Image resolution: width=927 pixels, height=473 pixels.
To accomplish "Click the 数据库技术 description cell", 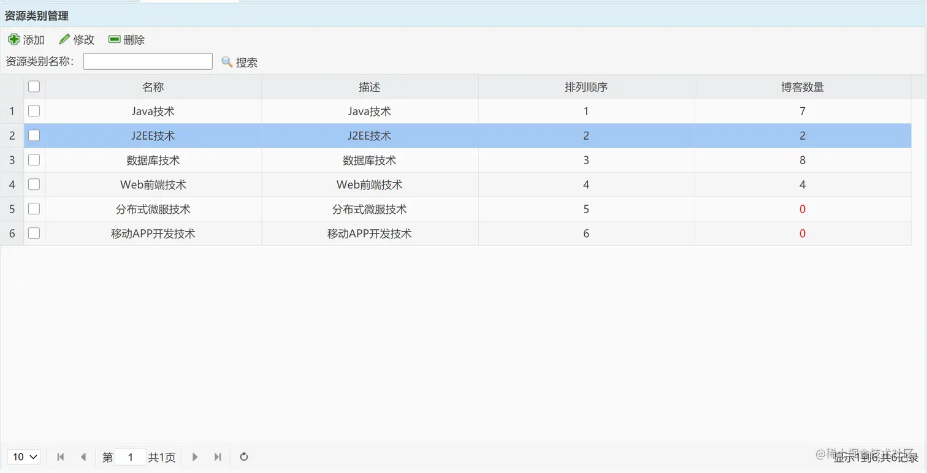I will (x=370, y=161).
